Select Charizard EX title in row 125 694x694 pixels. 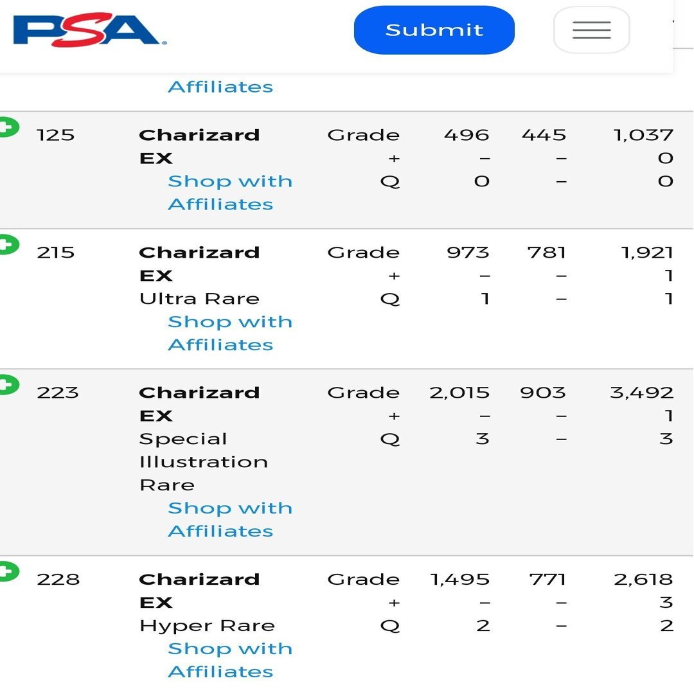[199, 147]
